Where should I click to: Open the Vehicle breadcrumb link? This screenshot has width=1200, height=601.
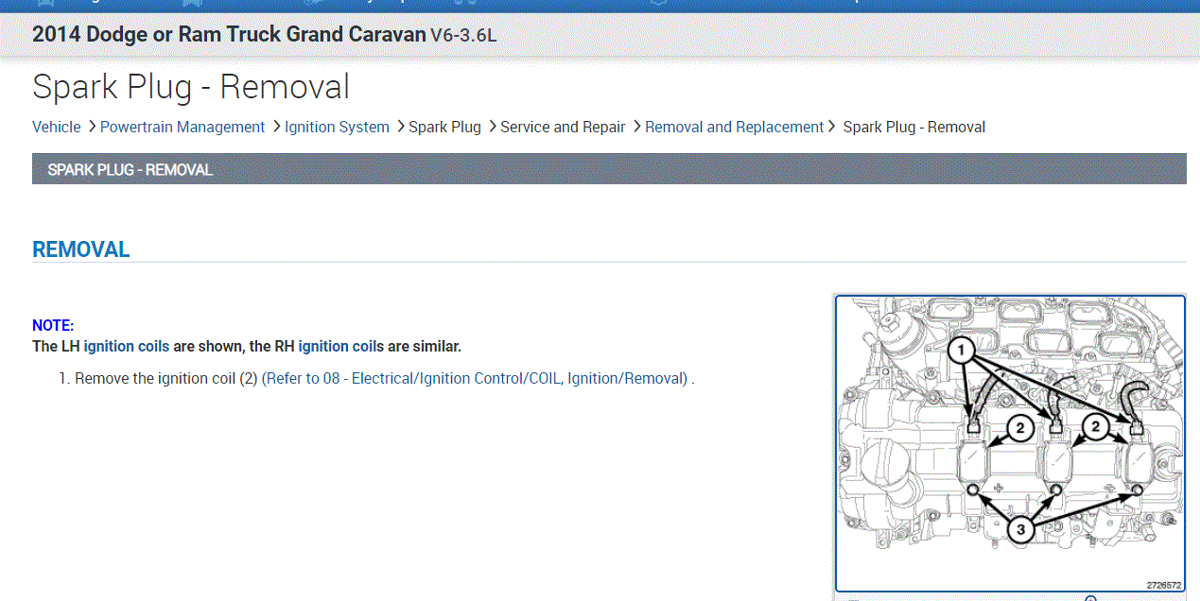coord(57,127)
